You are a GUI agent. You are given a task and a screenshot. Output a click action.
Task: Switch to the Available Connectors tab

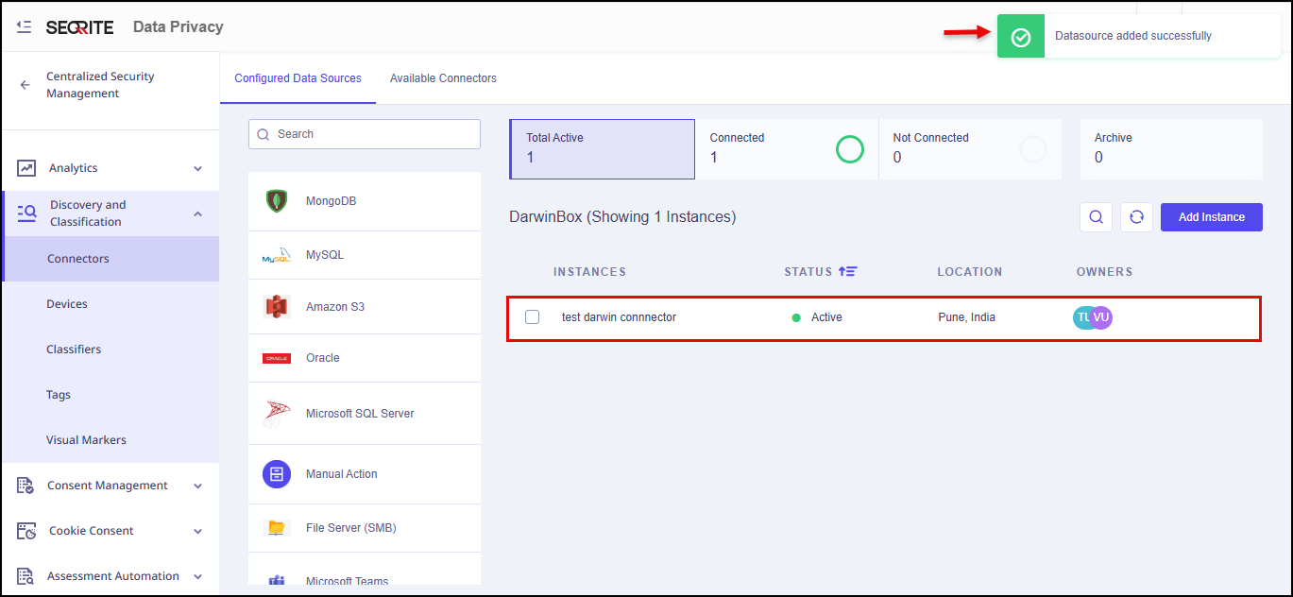[x=443, y=78]
